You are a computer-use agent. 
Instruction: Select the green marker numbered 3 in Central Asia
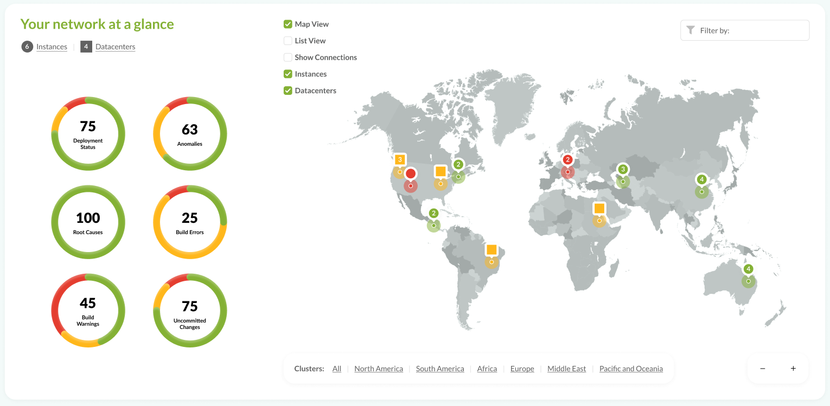pos(623,169)
